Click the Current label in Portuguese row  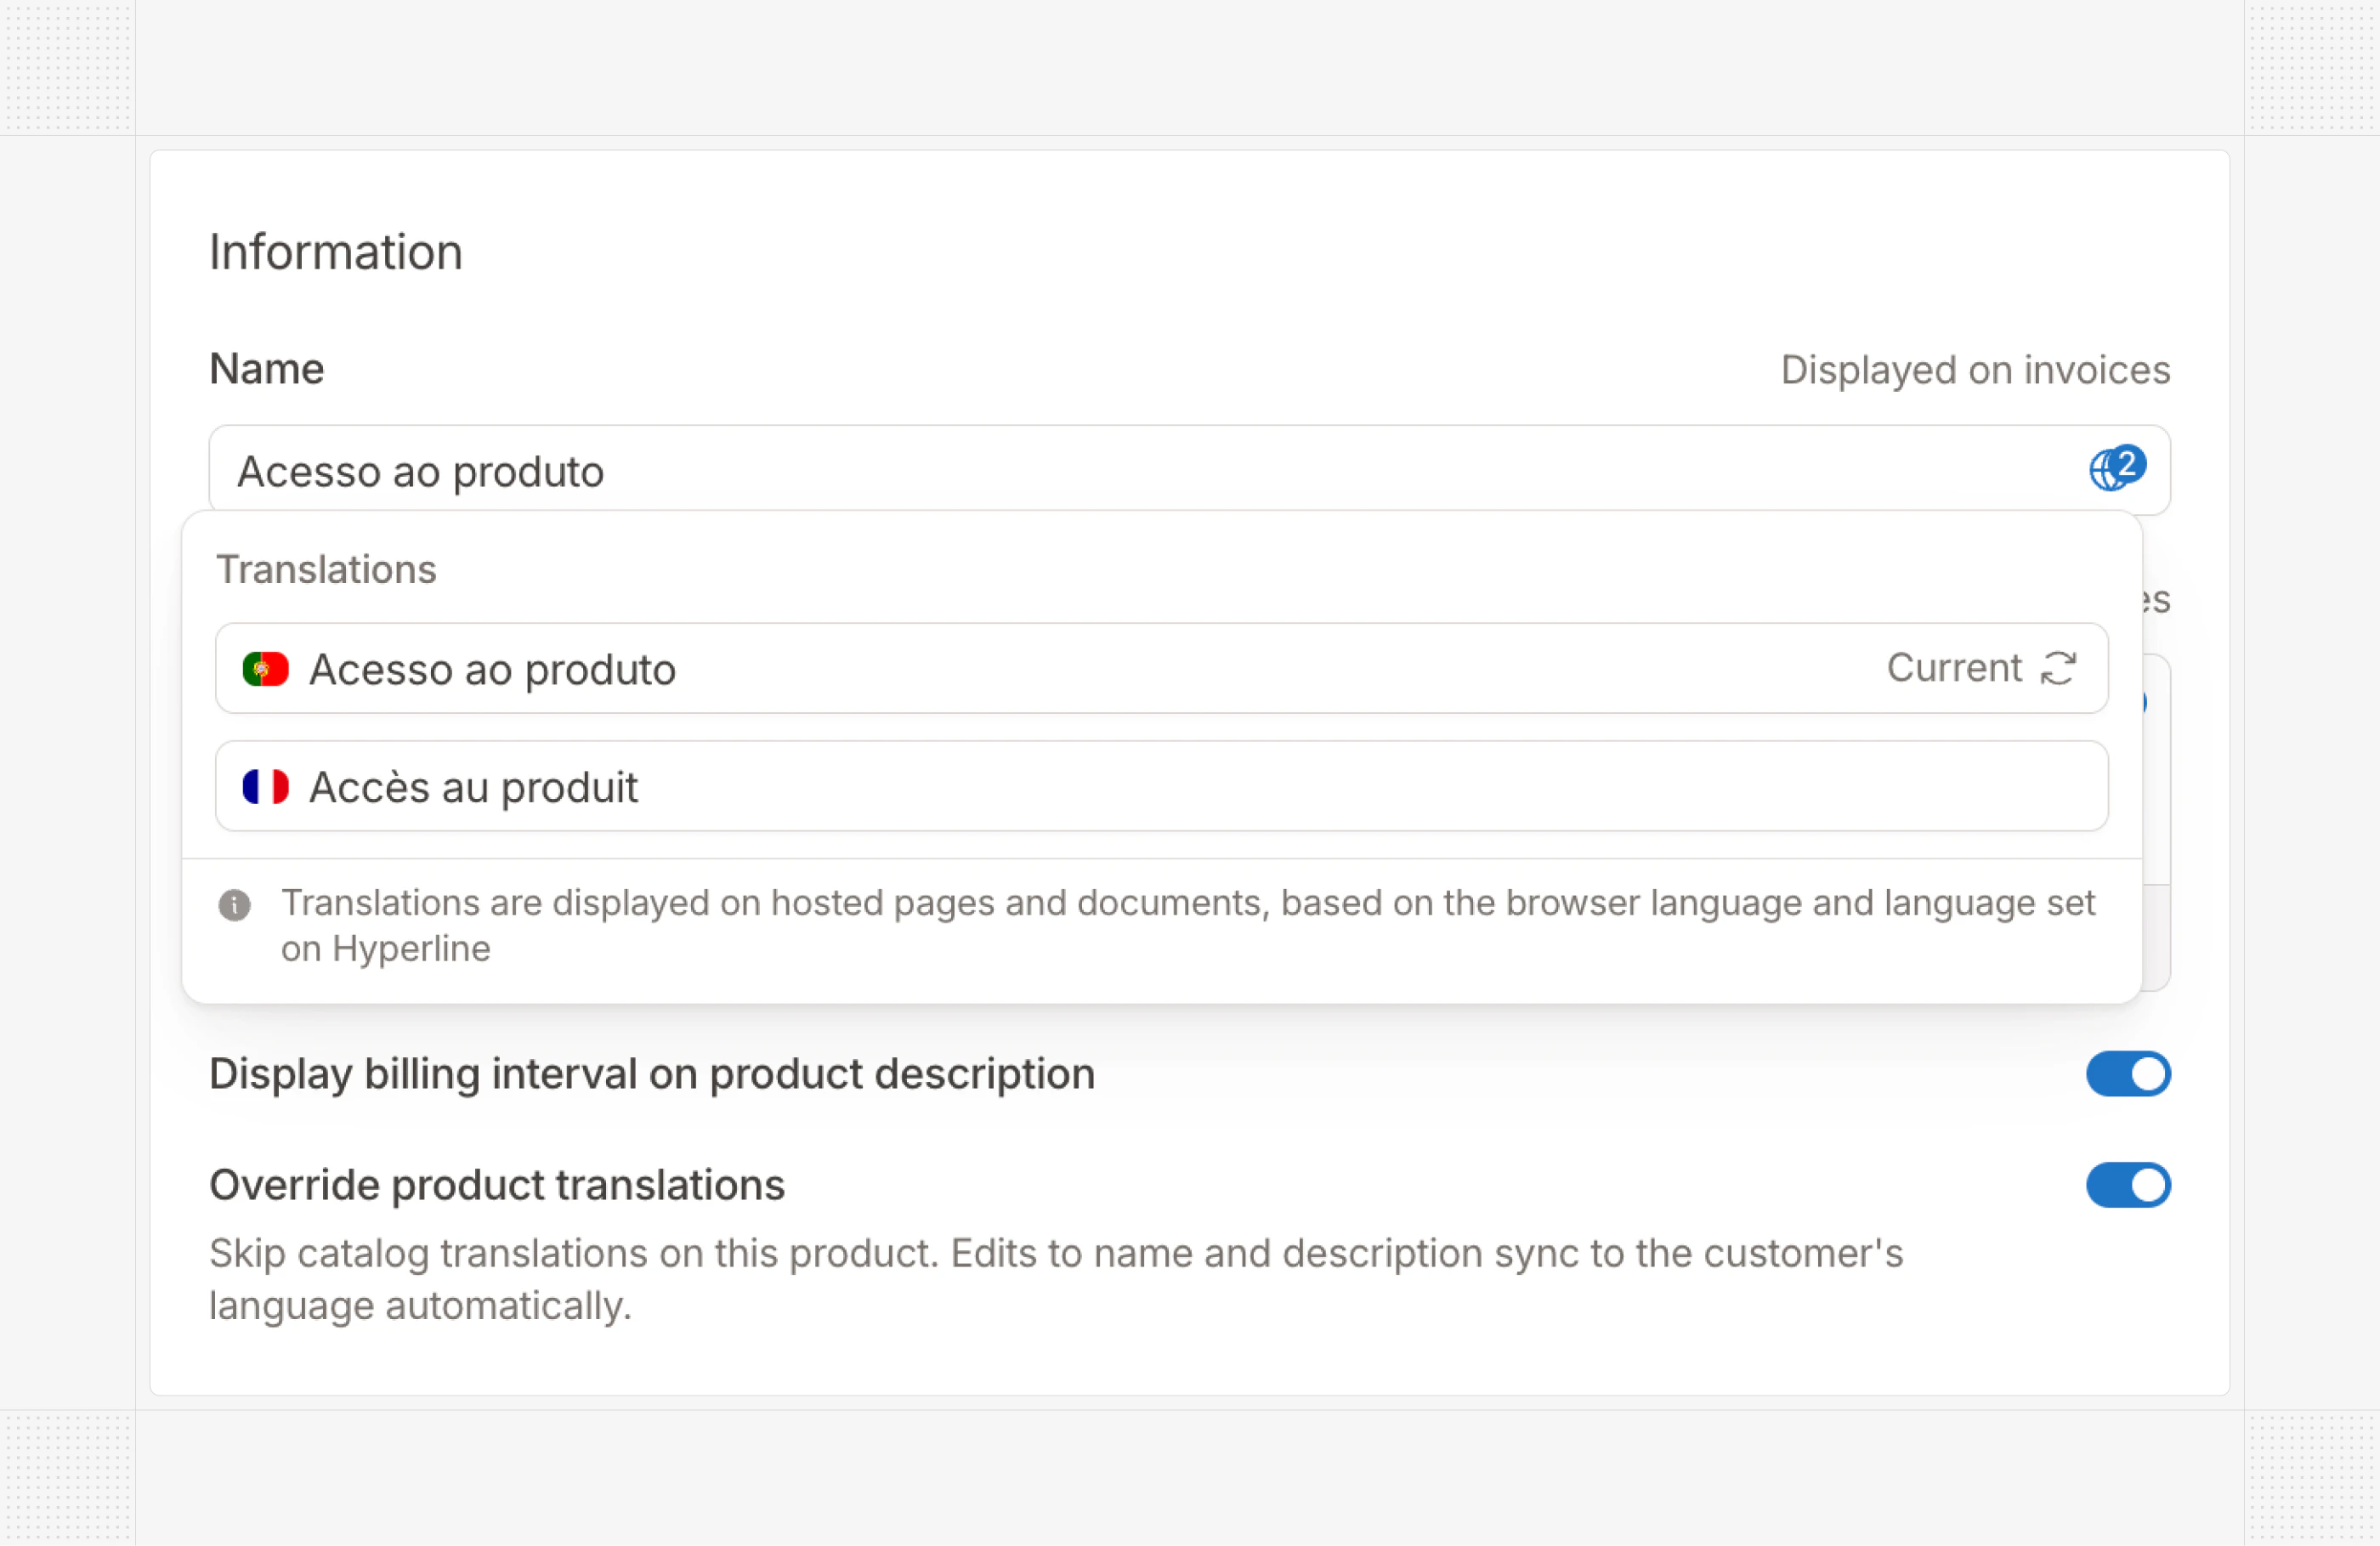coord(1953,668)
